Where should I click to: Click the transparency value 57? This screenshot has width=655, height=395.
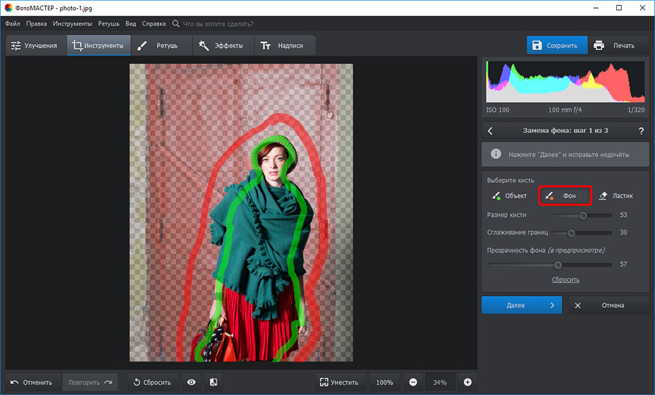coord(624,264)
